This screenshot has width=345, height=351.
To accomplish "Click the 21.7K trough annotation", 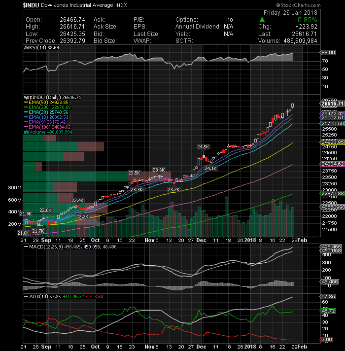I will (x=38, y=231).
